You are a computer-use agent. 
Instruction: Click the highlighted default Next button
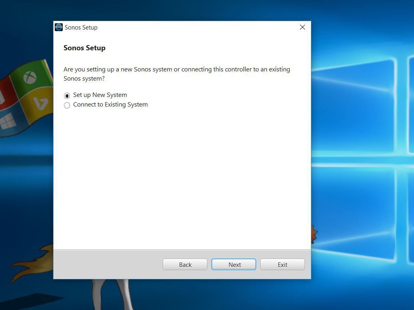(x=234, y=265)
